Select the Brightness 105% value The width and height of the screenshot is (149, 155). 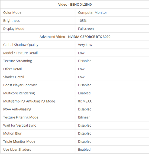point(82,21)
